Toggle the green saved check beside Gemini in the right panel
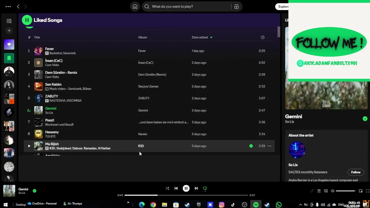Screen dimensions: 370x208 (365, 118)
